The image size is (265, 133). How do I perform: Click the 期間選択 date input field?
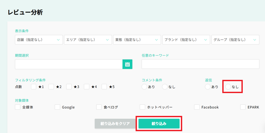[x=69, y=64]
